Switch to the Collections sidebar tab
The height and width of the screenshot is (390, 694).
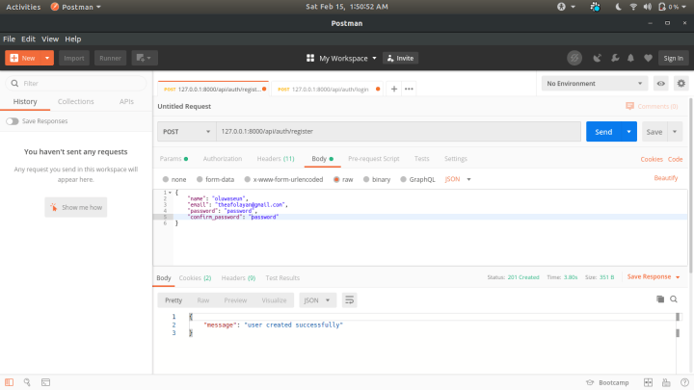pos(76,101)
